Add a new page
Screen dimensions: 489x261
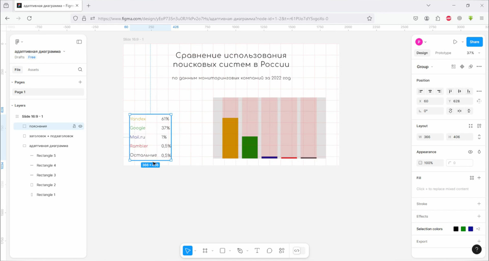click(80, 82)
